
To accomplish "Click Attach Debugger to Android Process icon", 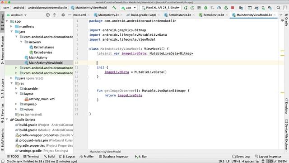I will tap(226, 8).
